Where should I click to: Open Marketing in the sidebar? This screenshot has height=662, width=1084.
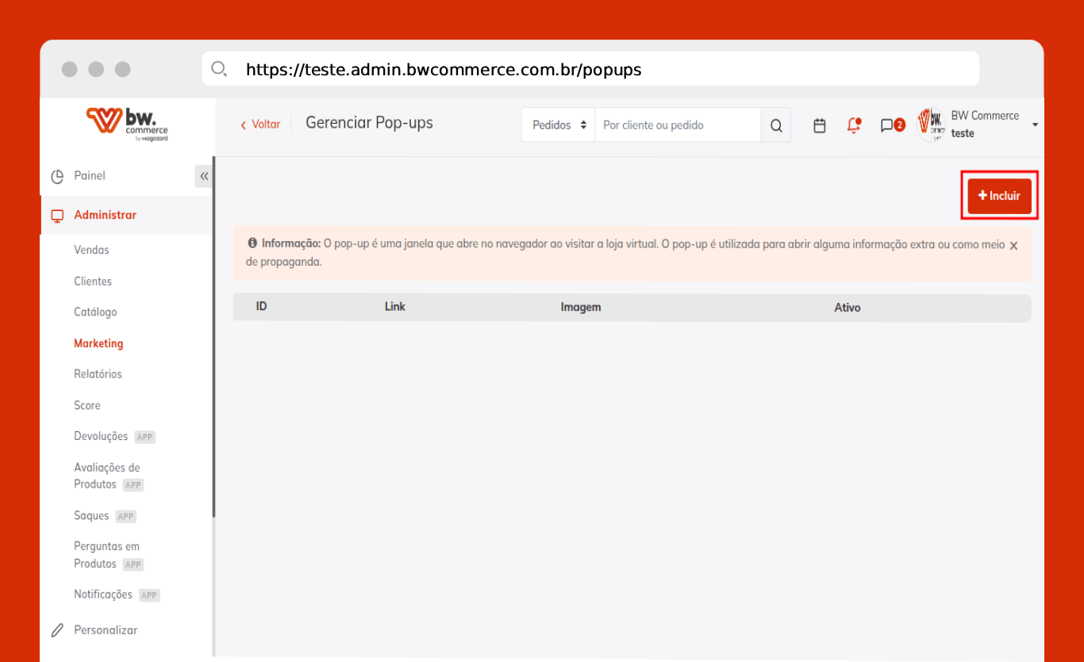tap(98, 343)
